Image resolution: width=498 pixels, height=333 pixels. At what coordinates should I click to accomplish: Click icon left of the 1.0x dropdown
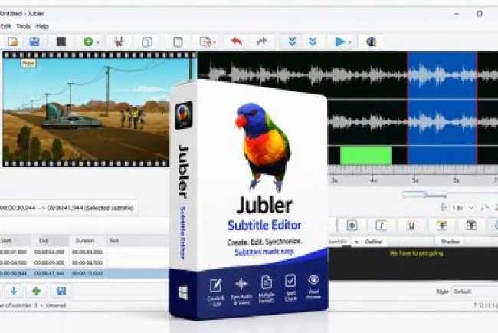coord(444,208)
